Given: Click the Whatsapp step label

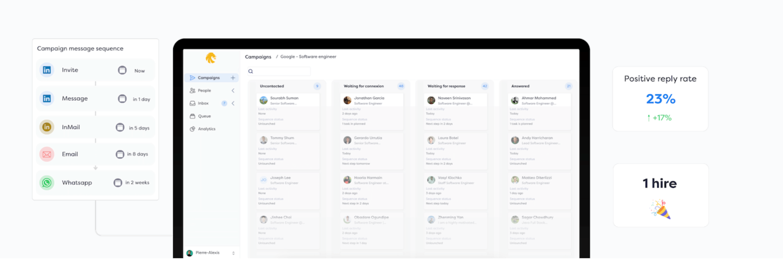Looking at the screenshot, I should tap(77, 183).
